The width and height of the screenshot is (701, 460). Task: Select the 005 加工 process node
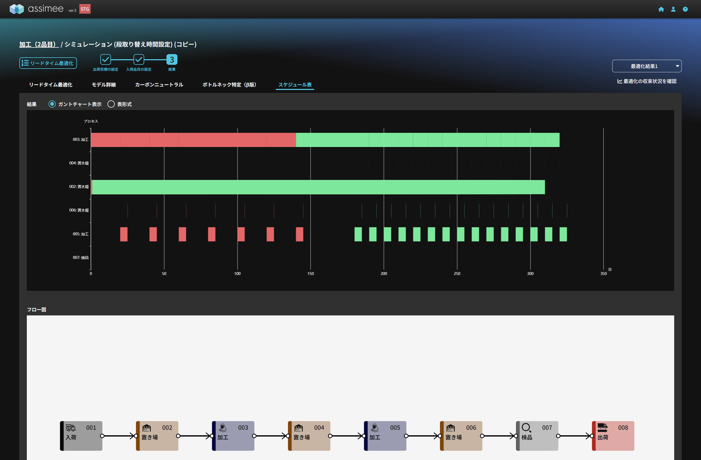[x=385, y=436]
